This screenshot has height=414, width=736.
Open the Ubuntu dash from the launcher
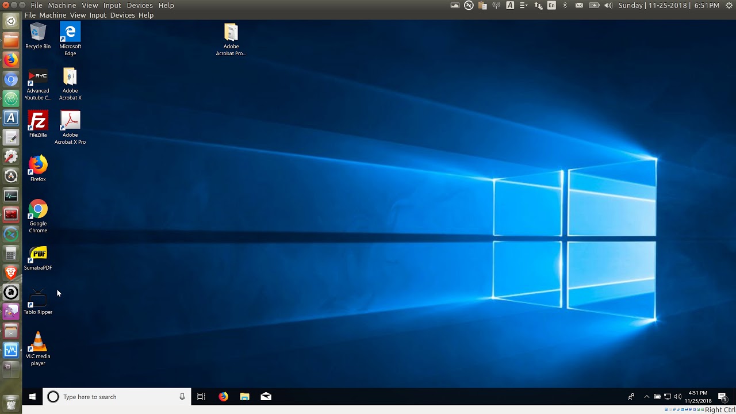[11, 21]
